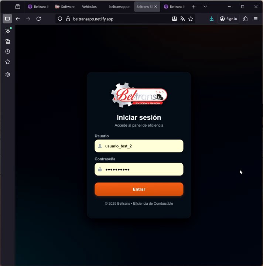Screen dimensions: 263x266
Task: Click the Beltrans S.A.S logo
Action: (x=139, y=95)
